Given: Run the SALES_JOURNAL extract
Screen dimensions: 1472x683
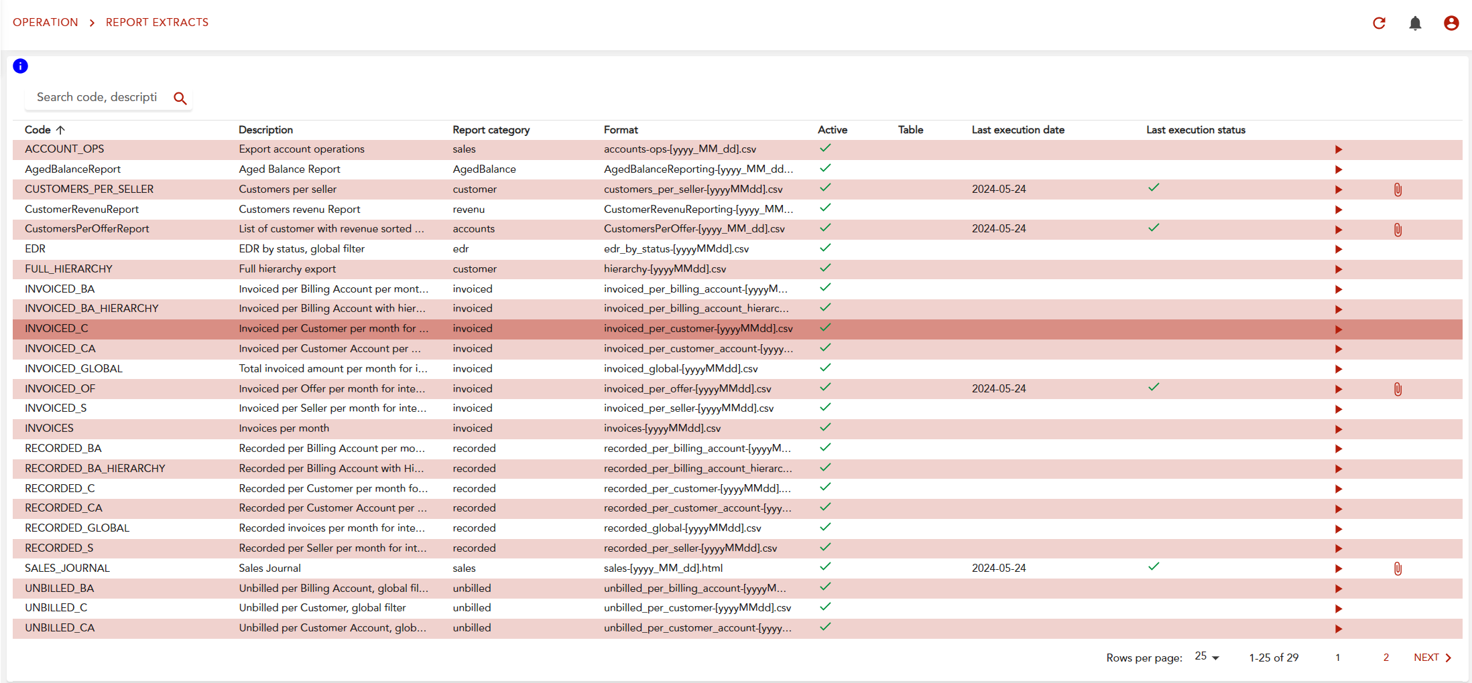Looking at the screenshot, I should point(1339,569).
